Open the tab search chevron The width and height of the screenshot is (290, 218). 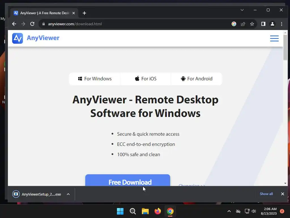point(242,10)
